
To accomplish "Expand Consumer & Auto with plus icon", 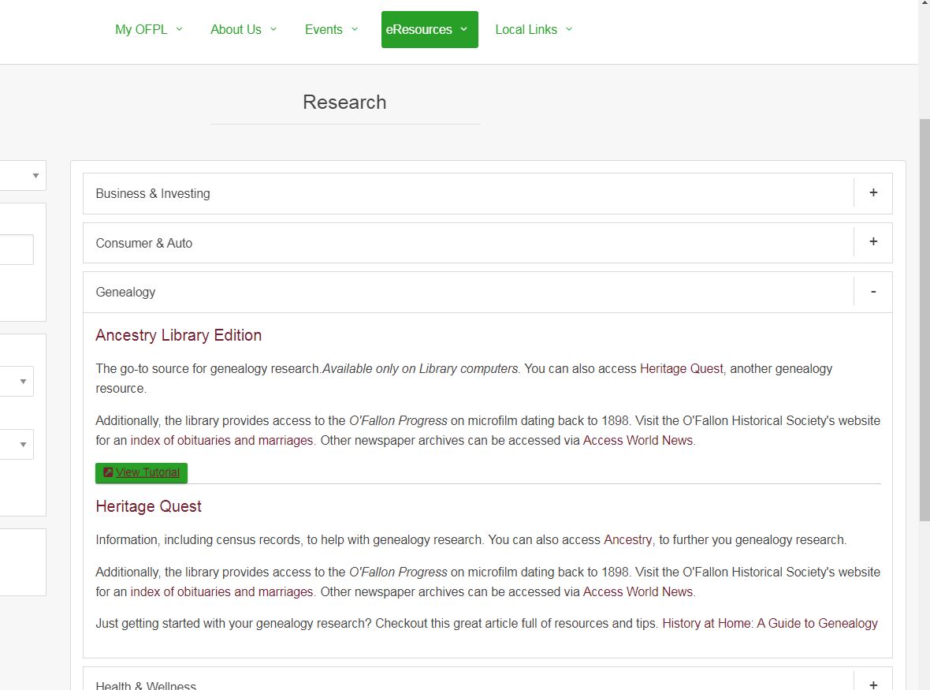I will (x=872, y=242).
